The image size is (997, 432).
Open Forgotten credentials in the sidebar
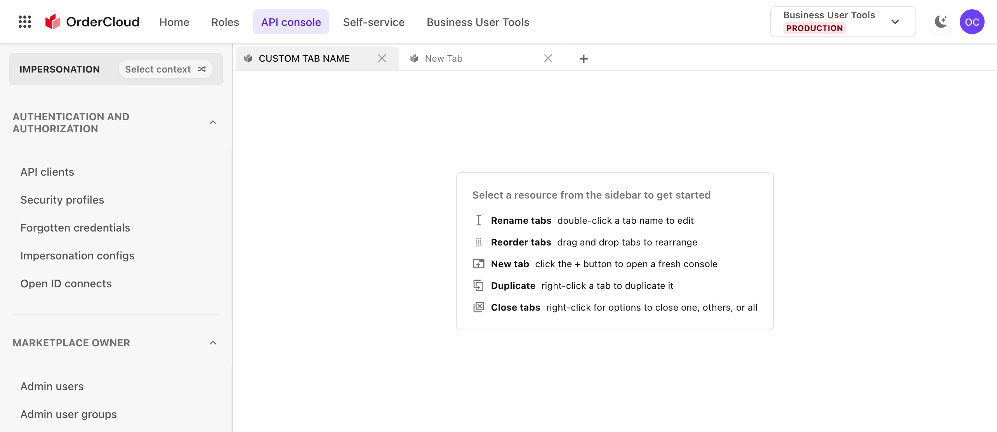pyautogui.click(x=75, y=228)
